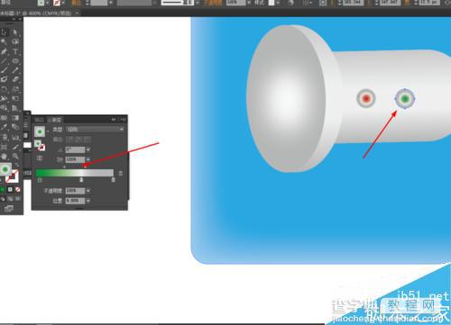
Task: Click the toolbox stroke box with red slash
Action: pos(12,176)
